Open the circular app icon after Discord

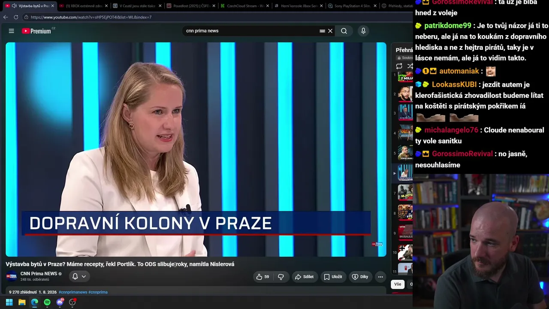[x=72, y=302]
